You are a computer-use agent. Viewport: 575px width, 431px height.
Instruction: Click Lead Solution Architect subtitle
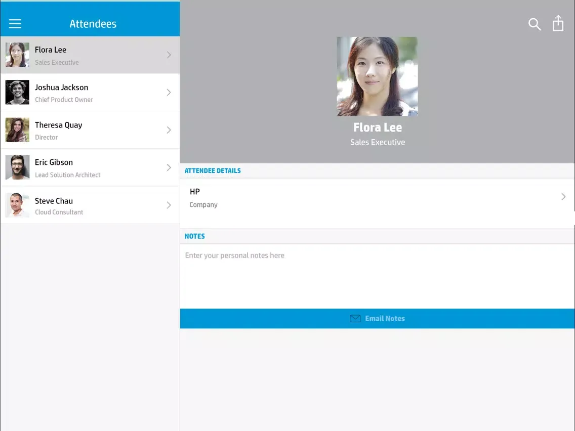point(67,175)
